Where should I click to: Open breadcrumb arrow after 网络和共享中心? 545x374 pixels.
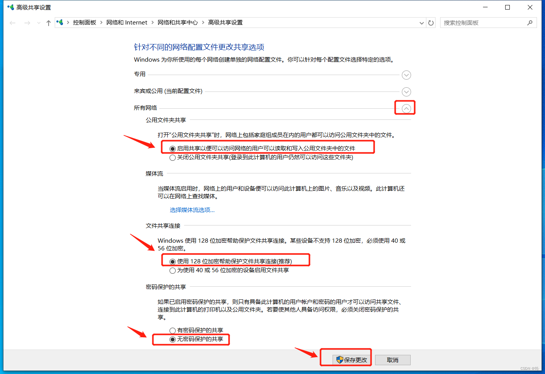203,23
